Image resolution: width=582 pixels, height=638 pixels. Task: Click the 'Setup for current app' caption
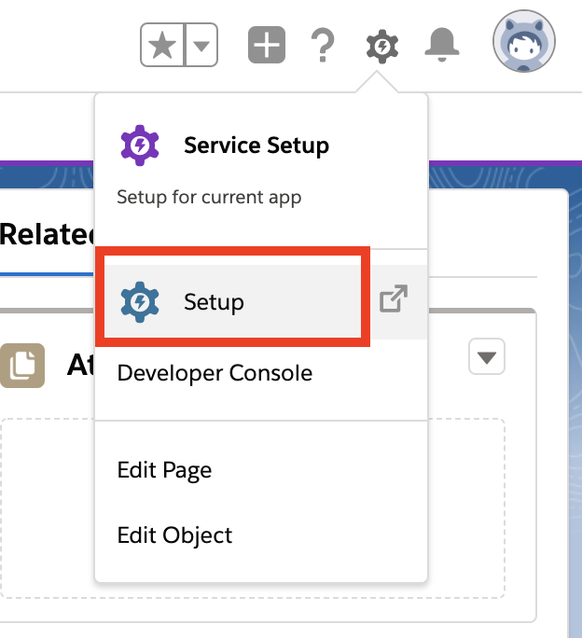pos(209,198)
